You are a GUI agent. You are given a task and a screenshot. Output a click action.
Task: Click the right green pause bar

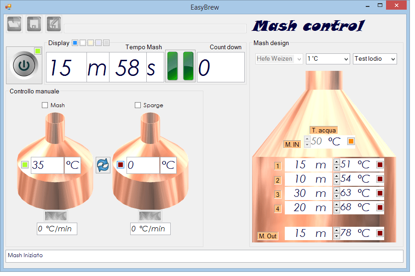click(188, 66)
